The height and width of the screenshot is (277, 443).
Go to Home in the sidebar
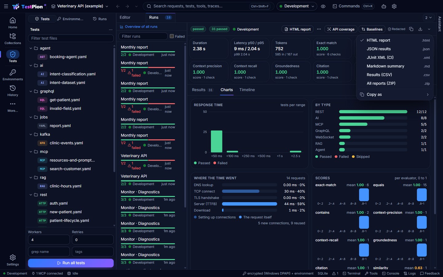pyautogui.click(x=13, y=23)
